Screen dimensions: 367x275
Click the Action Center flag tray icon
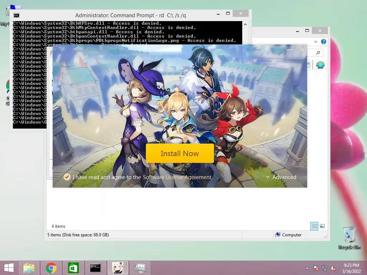[316, 268]
